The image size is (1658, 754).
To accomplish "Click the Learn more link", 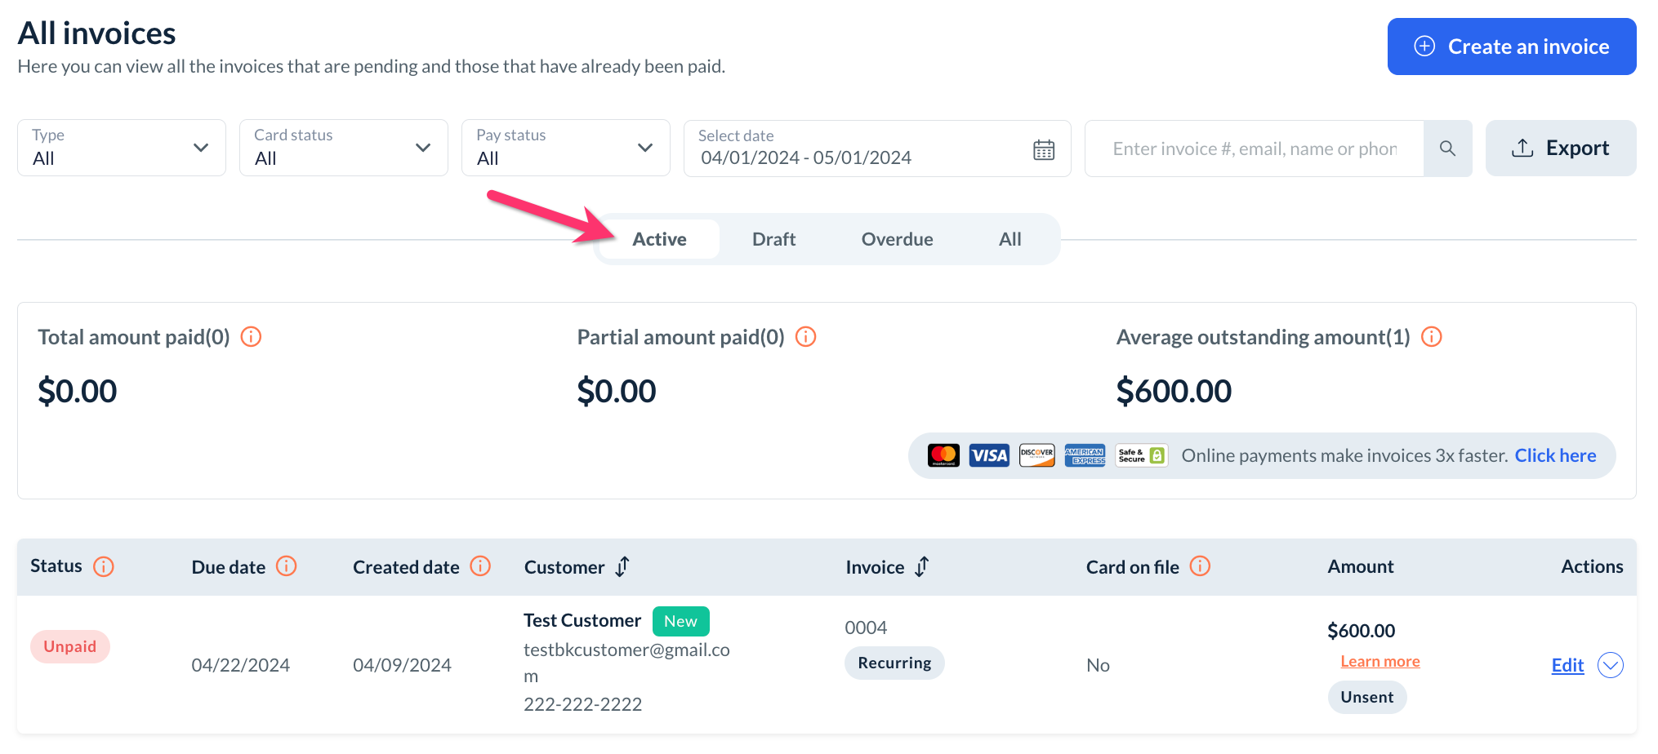I will (x=1379, y=662).
